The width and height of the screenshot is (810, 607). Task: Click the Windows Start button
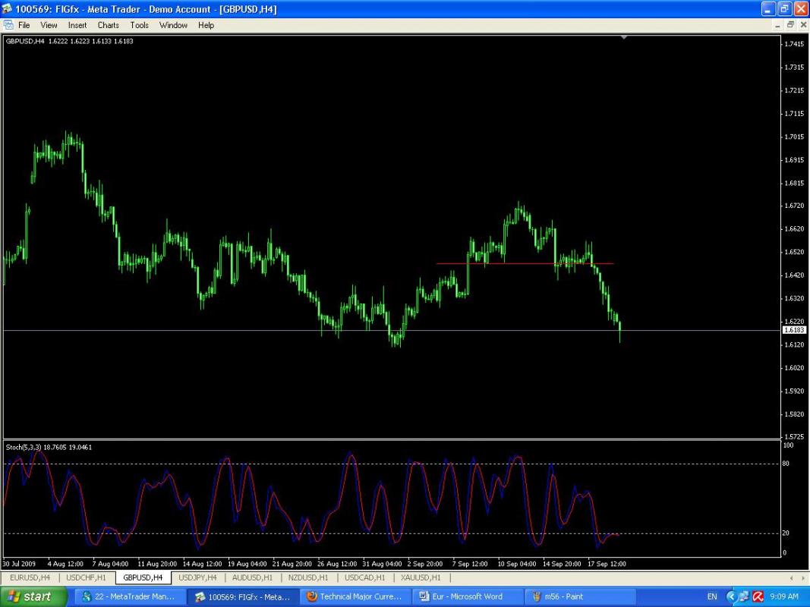(x=30, y=596)
